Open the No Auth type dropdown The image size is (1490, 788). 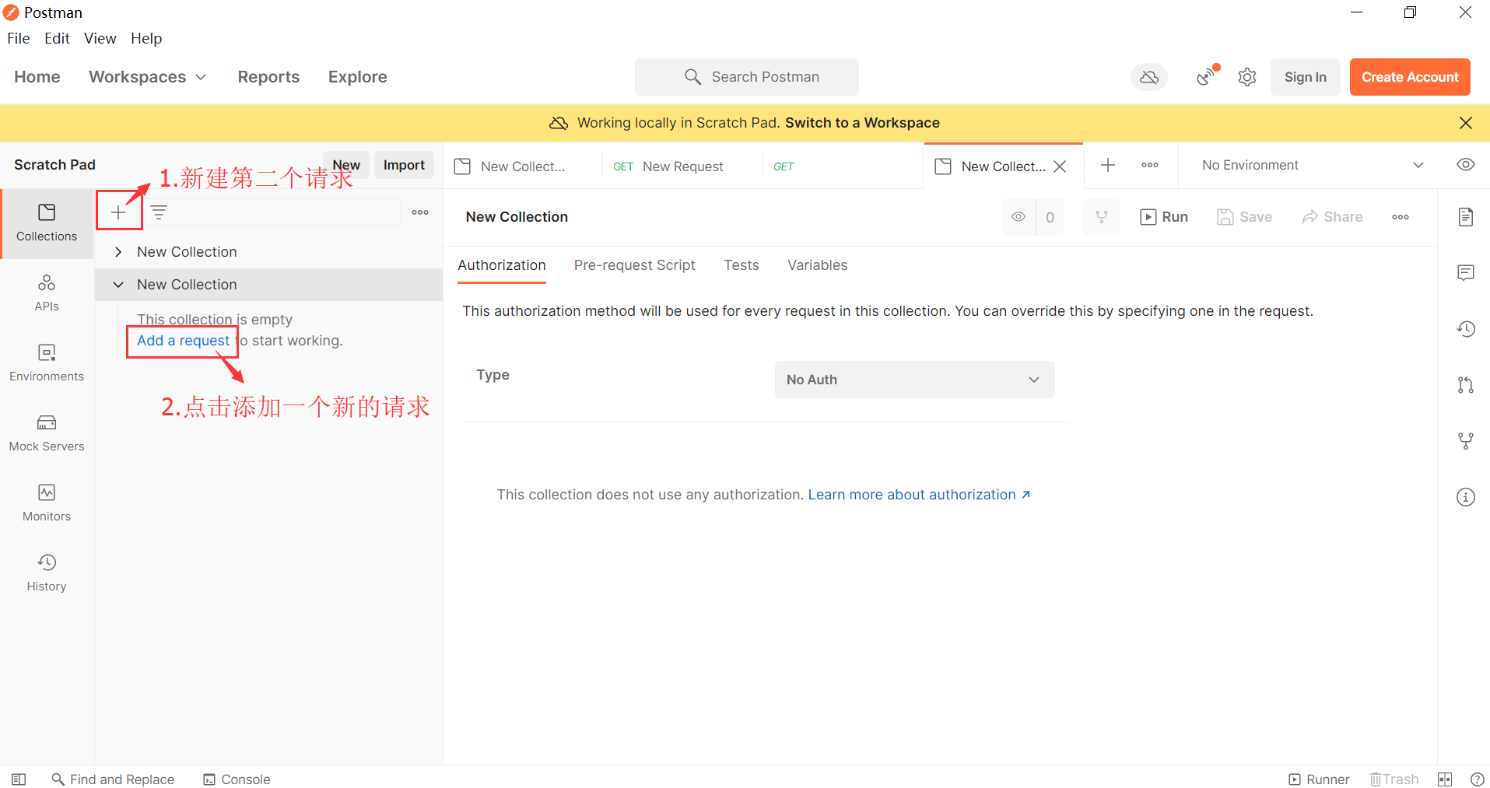[x=914, y=380]
